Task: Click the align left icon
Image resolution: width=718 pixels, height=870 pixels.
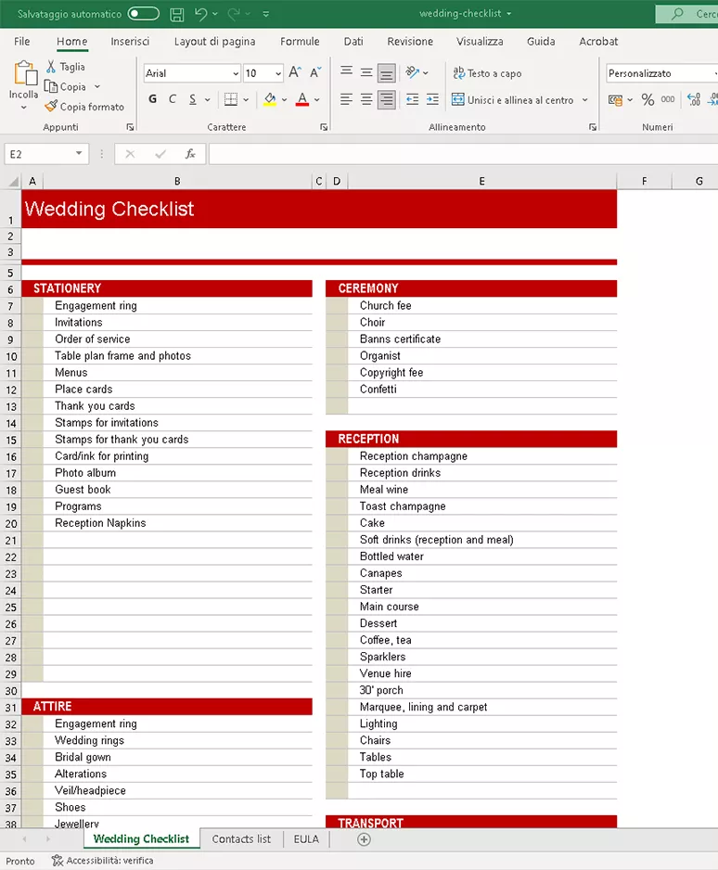Action: (346, 99)
